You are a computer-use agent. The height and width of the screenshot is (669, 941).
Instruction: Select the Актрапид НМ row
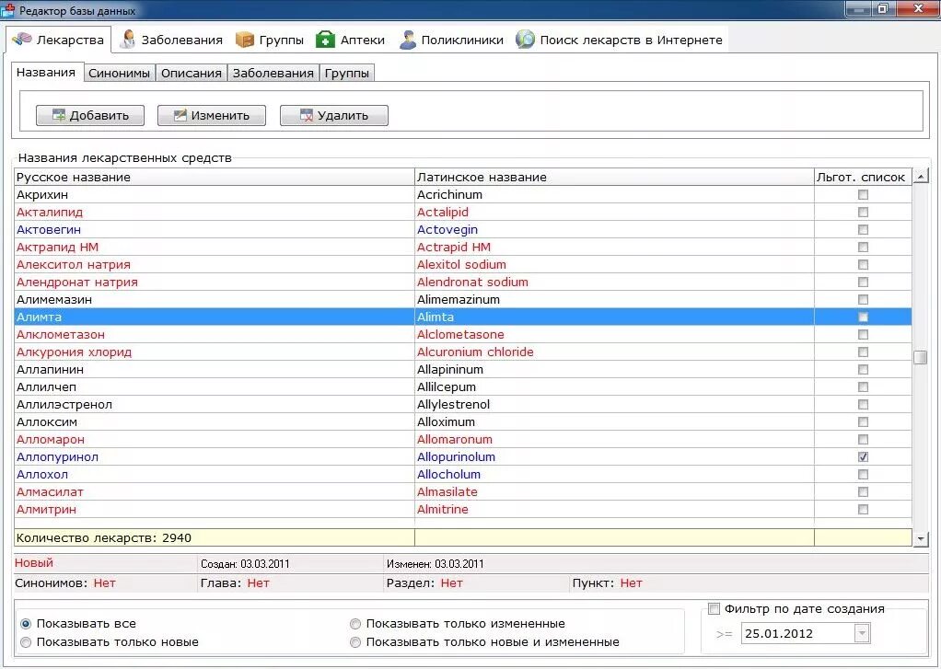pyautogui.click(x=463, y=247)
